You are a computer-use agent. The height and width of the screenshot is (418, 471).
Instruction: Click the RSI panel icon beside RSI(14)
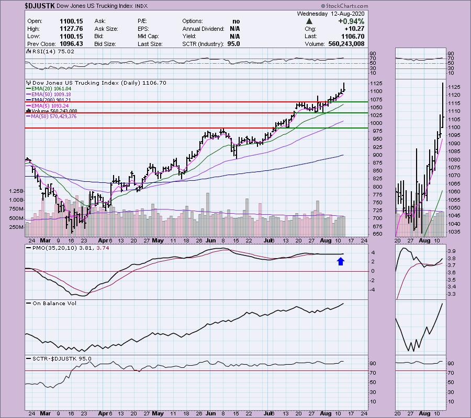(29, 51)
